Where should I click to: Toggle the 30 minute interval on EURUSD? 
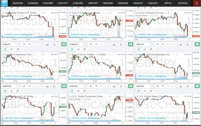(91, 44)
